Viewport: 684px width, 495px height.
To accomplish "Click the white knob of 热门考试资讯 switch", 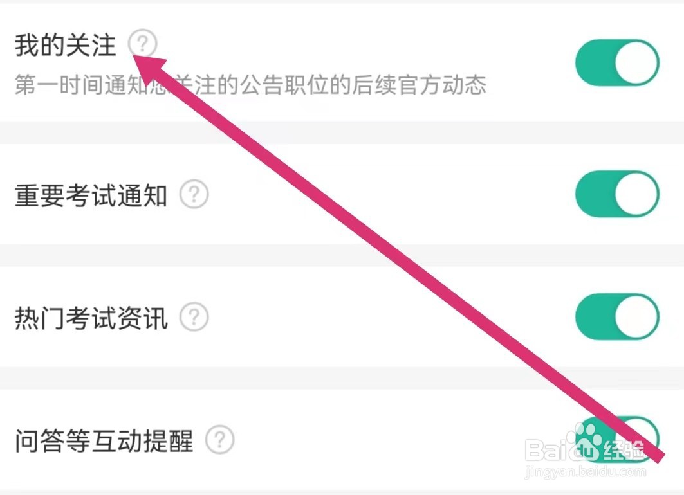I will click(x=636, y=316).
